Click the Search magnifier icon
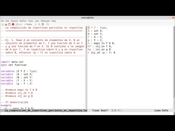Screen dimensions: 175x131 tap(48, 24)
